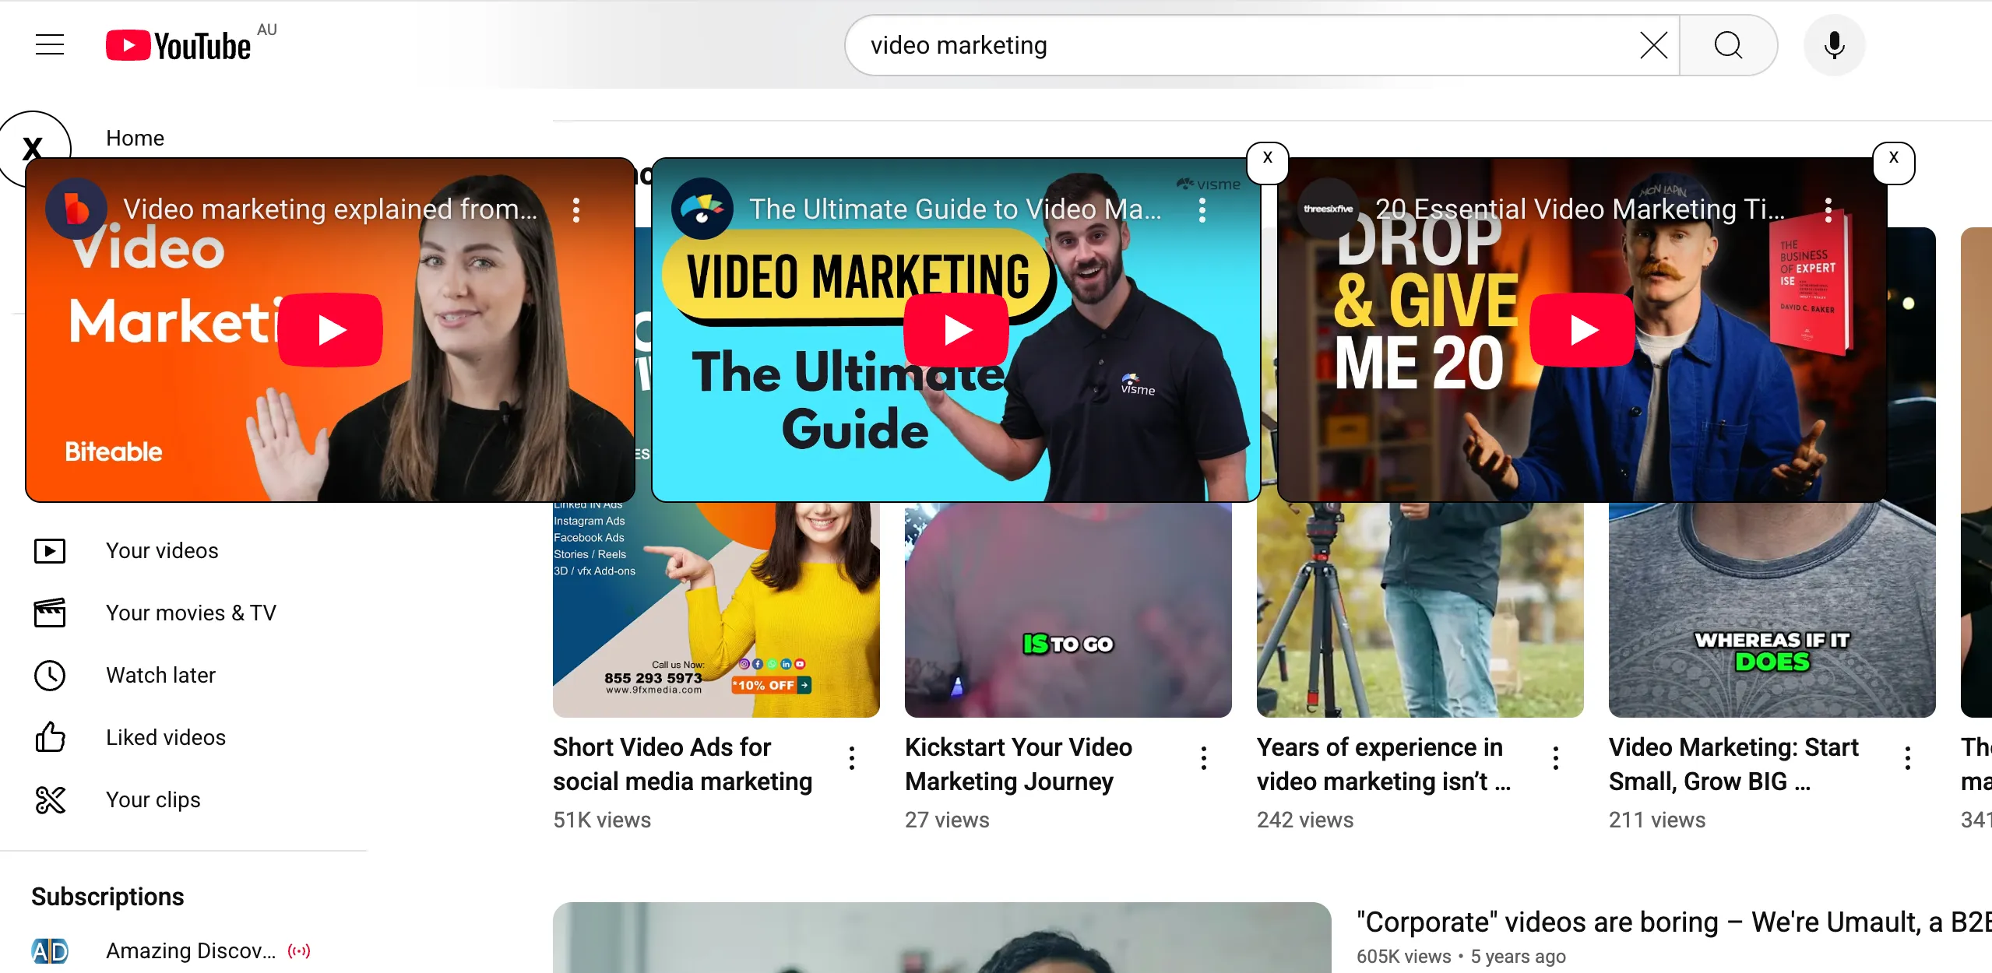Click the threesixfive channel avatar

[x=1329, y=209]
